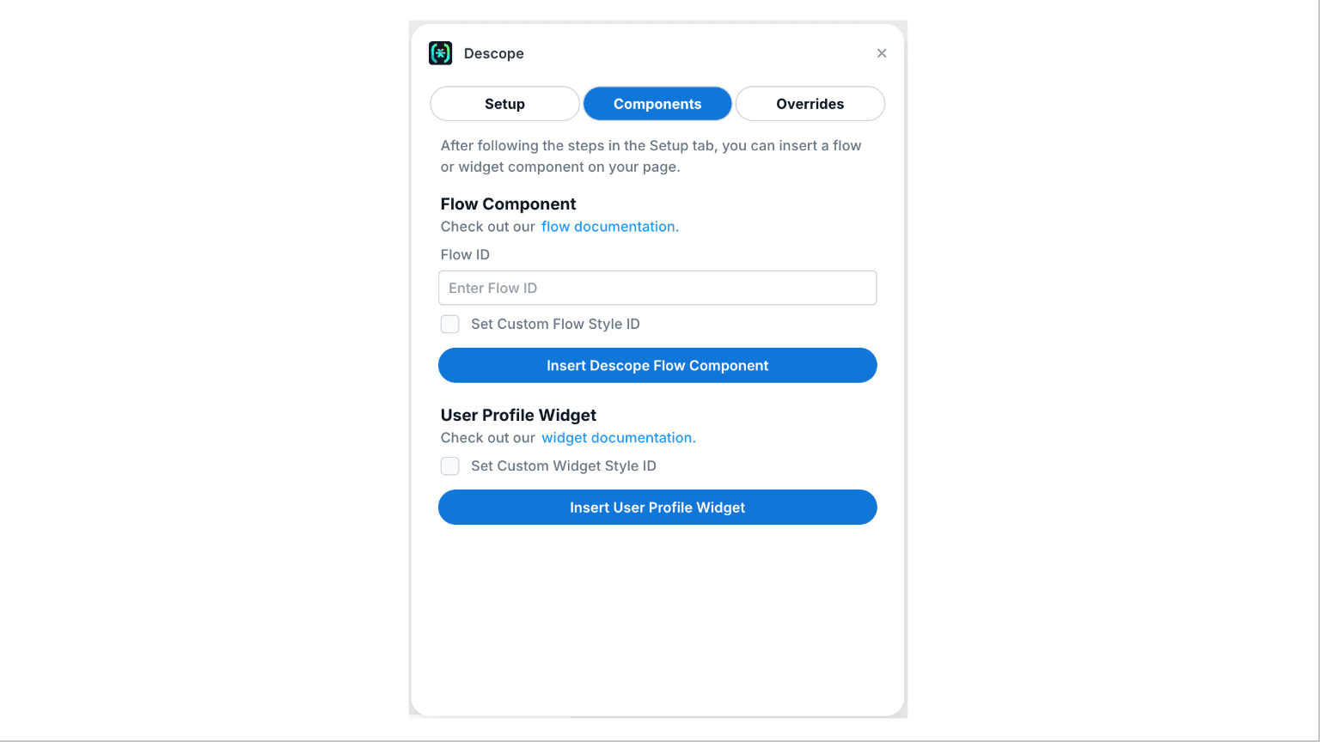Click Insert Descope Flow Component

[x=657, y=365]
